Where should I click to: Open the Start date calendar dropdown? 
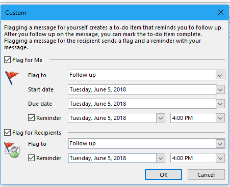coord(220,89)
